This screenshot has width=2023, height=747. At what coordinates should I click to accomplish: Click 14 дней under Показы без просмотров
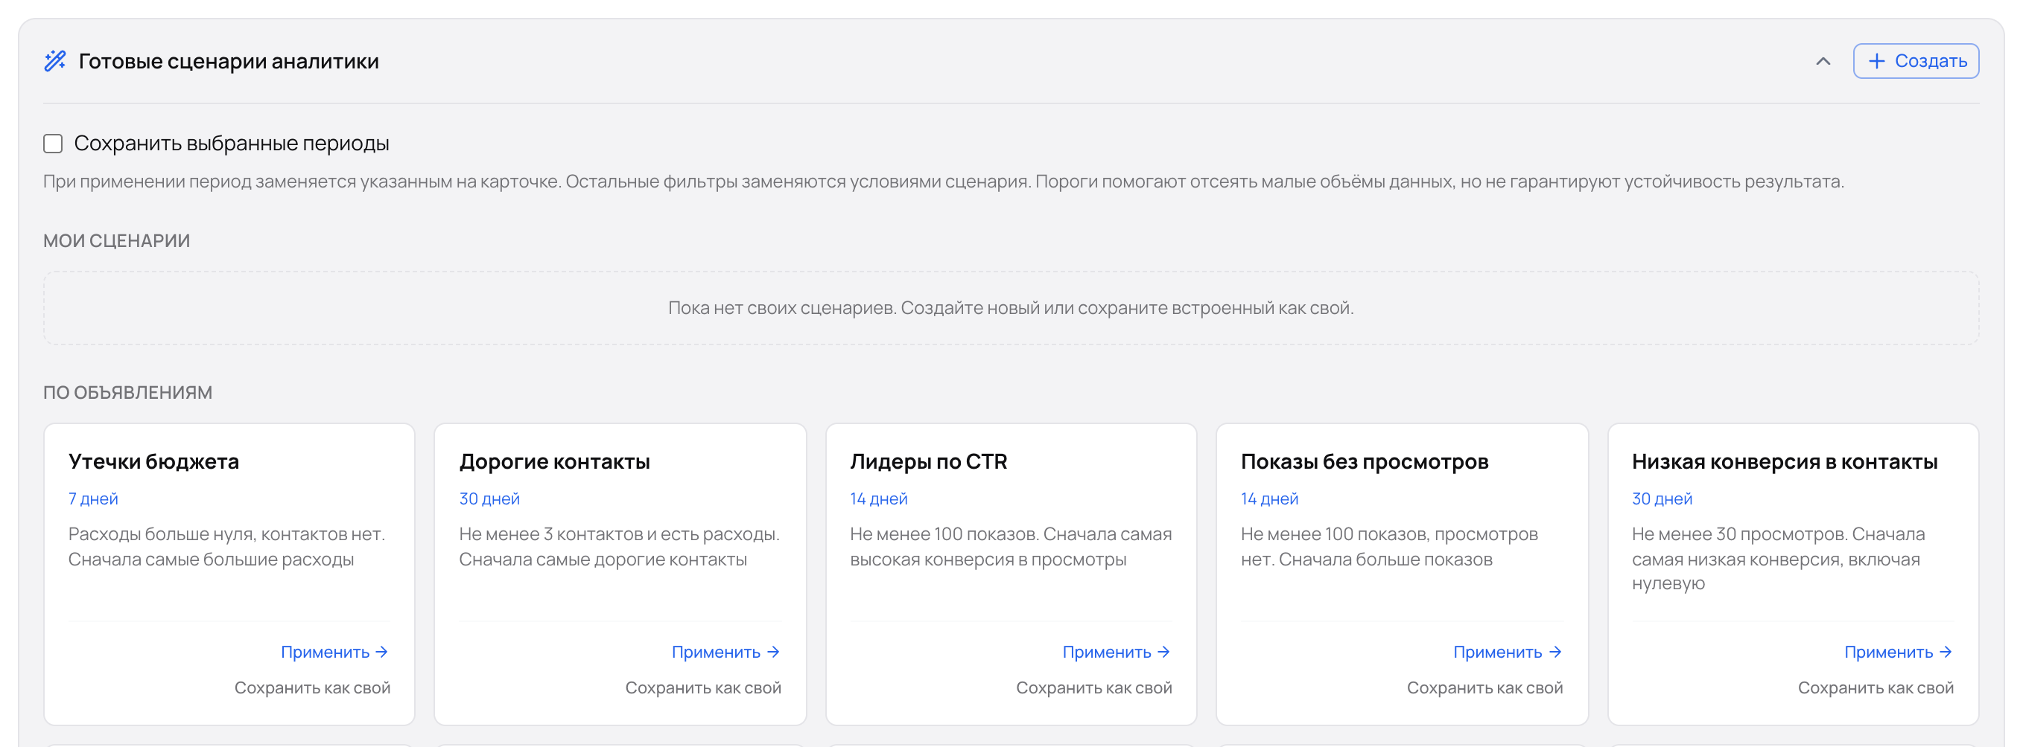tap(1270, 499)
